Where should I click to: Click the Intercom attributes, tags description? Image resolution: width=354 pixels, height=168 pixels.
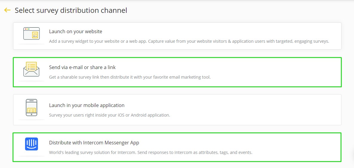pos(151,152)
